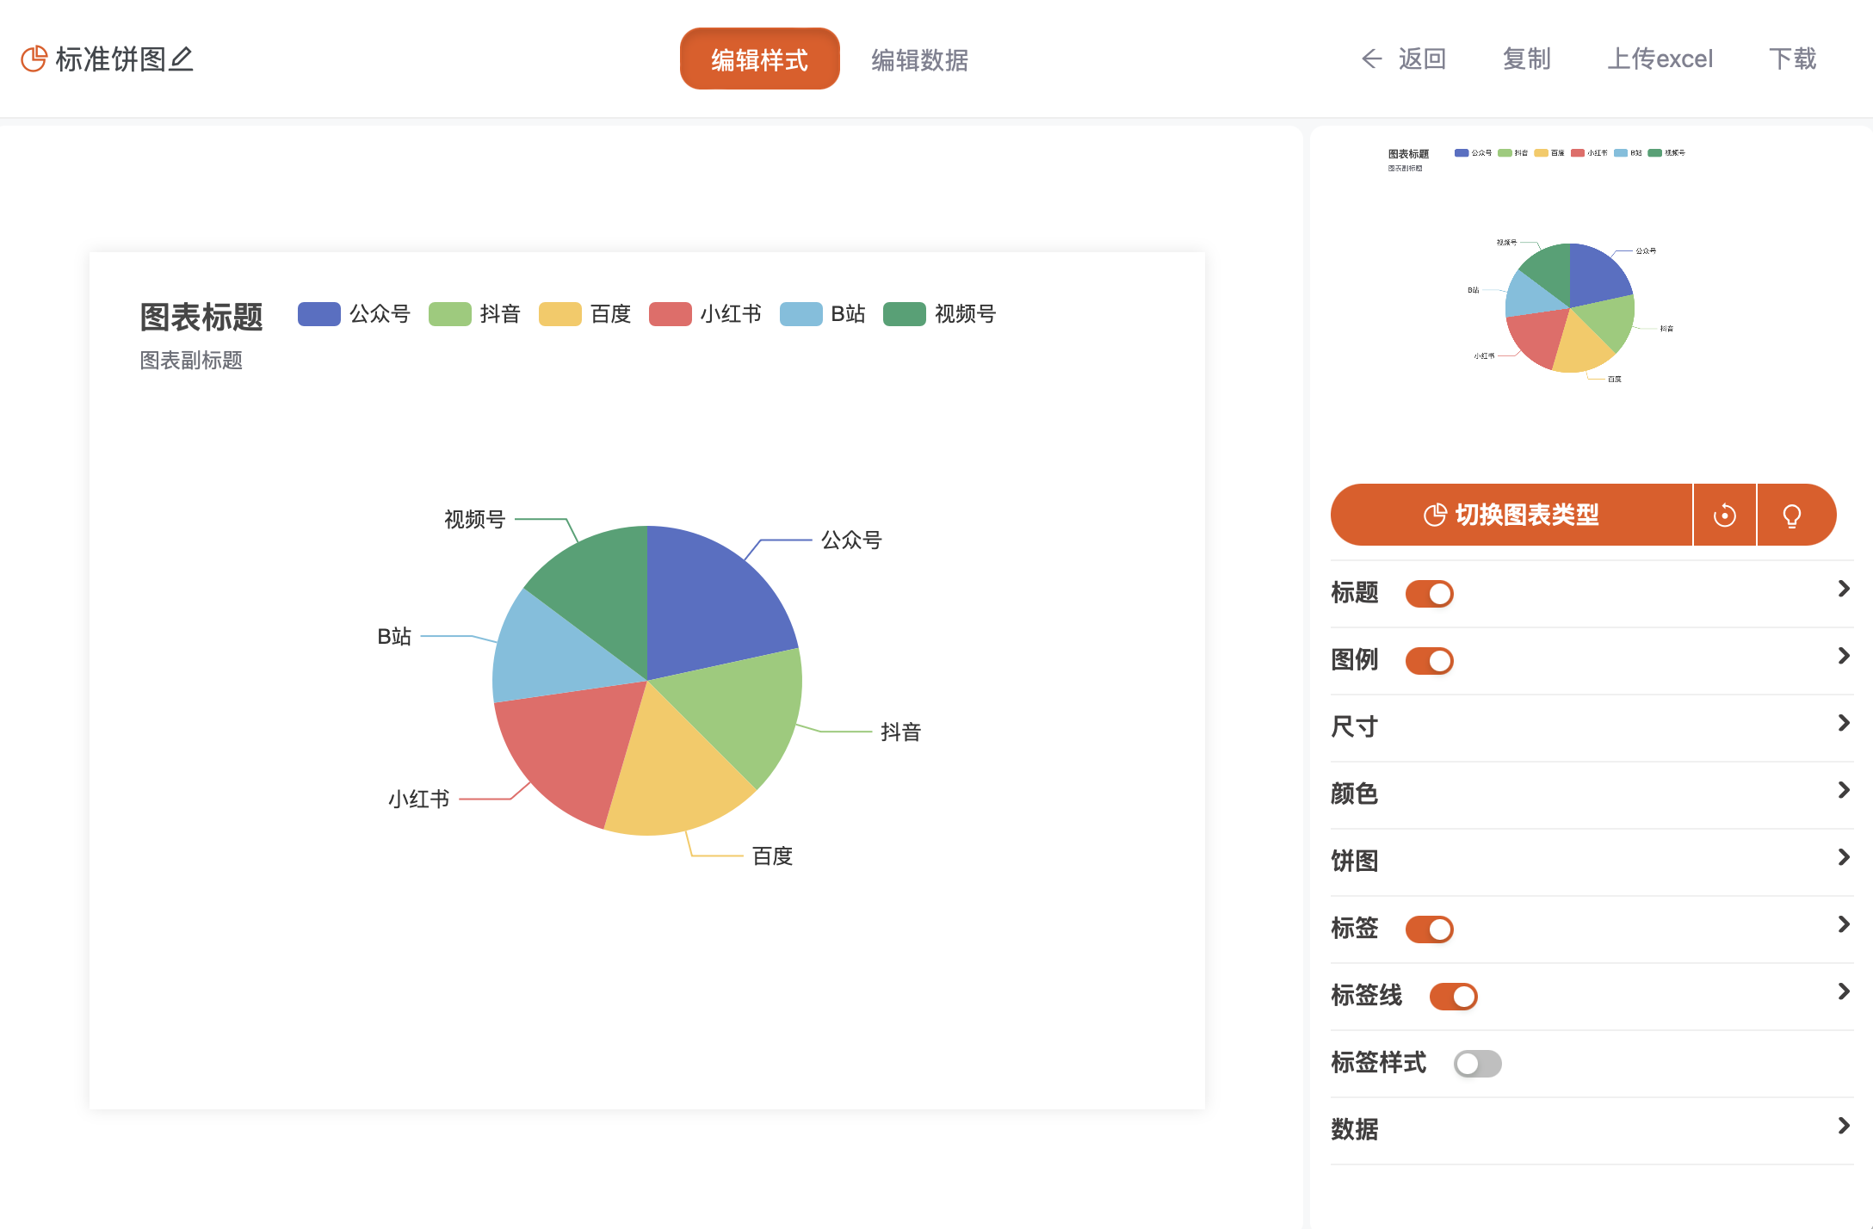The image size is (1873, 1229).
Task: Click the 图表副标题 subtitle text
Action: pos(191,360)
